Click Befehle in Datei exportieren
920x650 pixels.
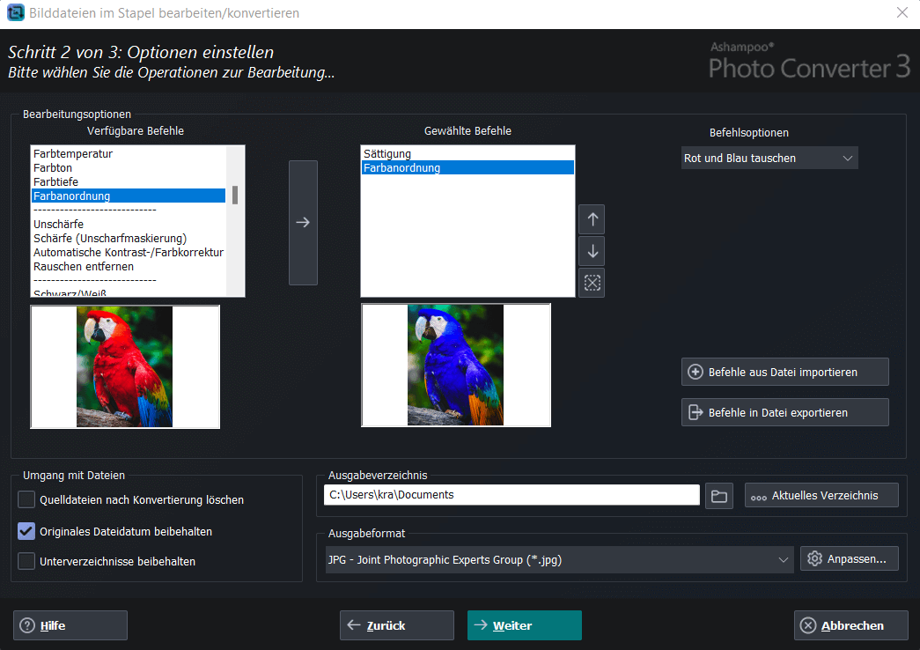coord(784,412)
